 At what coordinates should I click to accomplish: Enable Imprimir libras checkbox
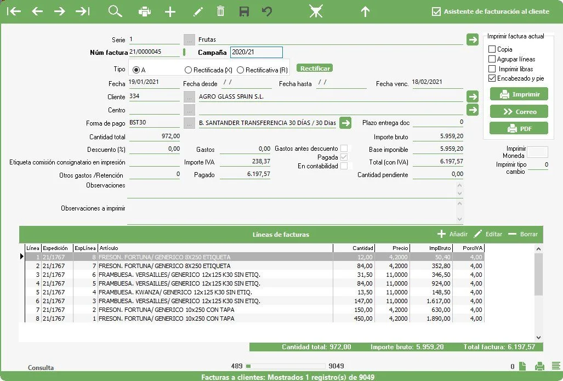(x=492, y=69)
